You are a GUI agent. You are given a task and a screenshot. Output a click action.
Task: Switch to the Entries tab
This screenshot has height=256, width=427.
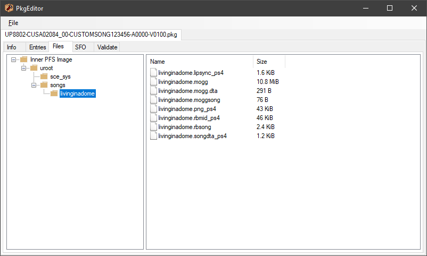pos(38,47)
